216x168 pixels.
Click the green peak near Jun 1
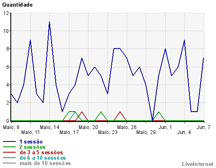[159, 112]
